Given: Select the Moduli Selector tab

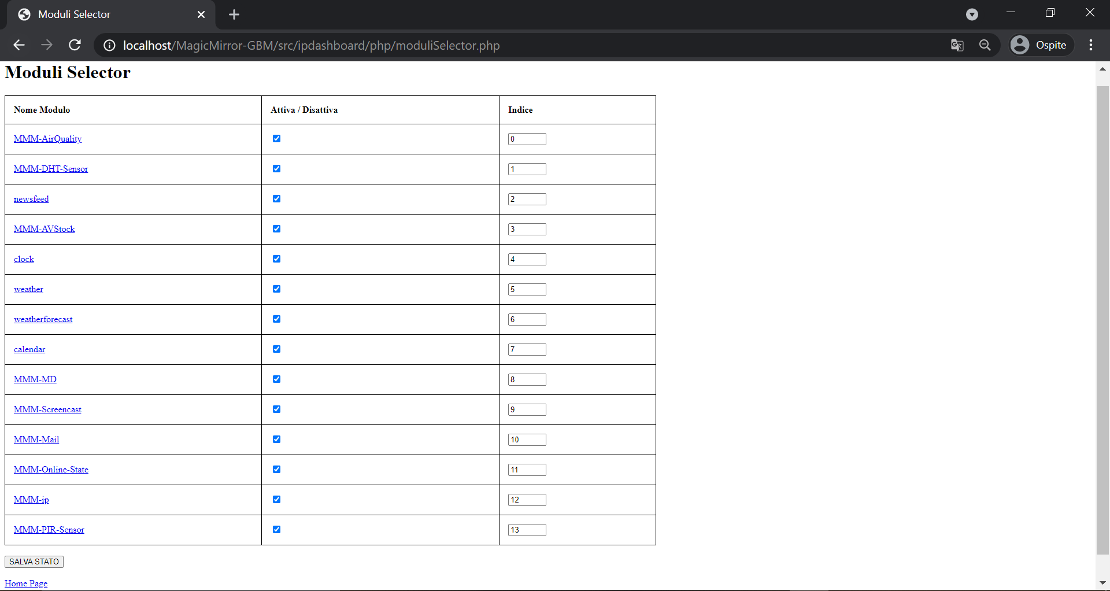Looking at the screenshot, I should (111, 14).
